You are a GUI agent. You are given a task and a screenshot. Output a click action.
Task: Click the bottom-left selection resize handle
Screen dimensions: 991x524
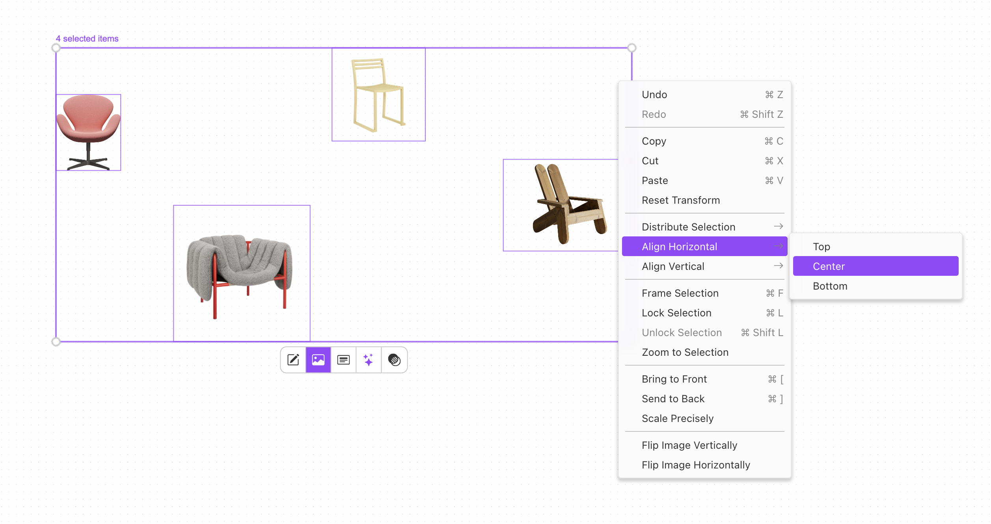(x=56, y=342)
